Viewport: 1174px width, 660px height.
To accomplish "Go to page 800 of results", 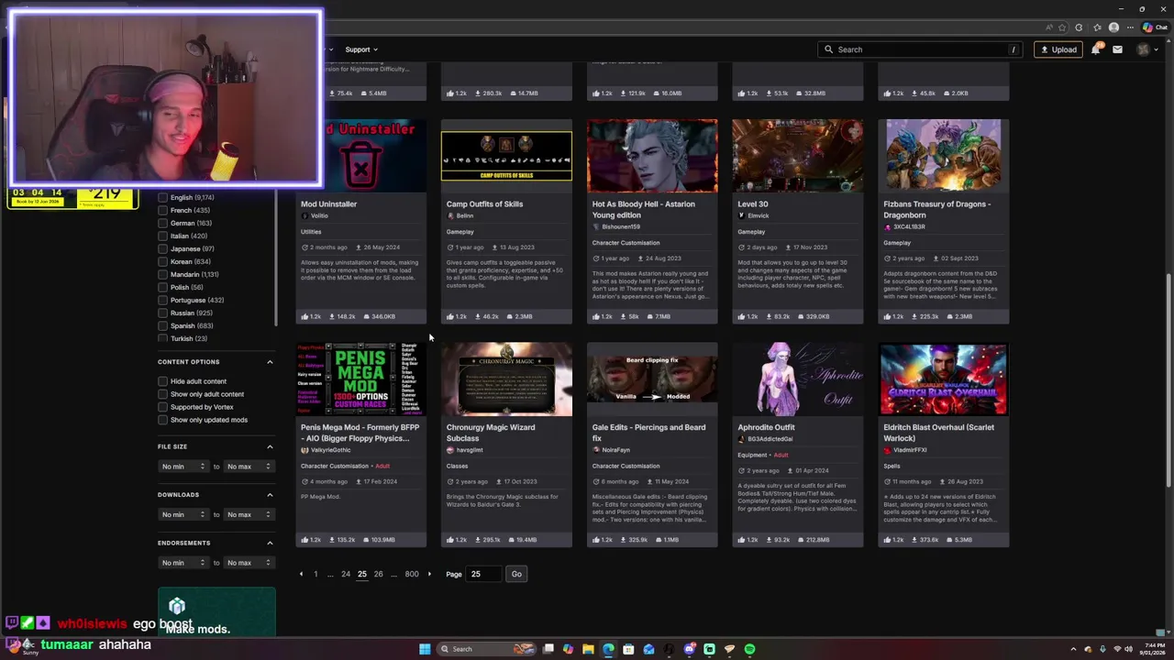I will tap(412, 574).
